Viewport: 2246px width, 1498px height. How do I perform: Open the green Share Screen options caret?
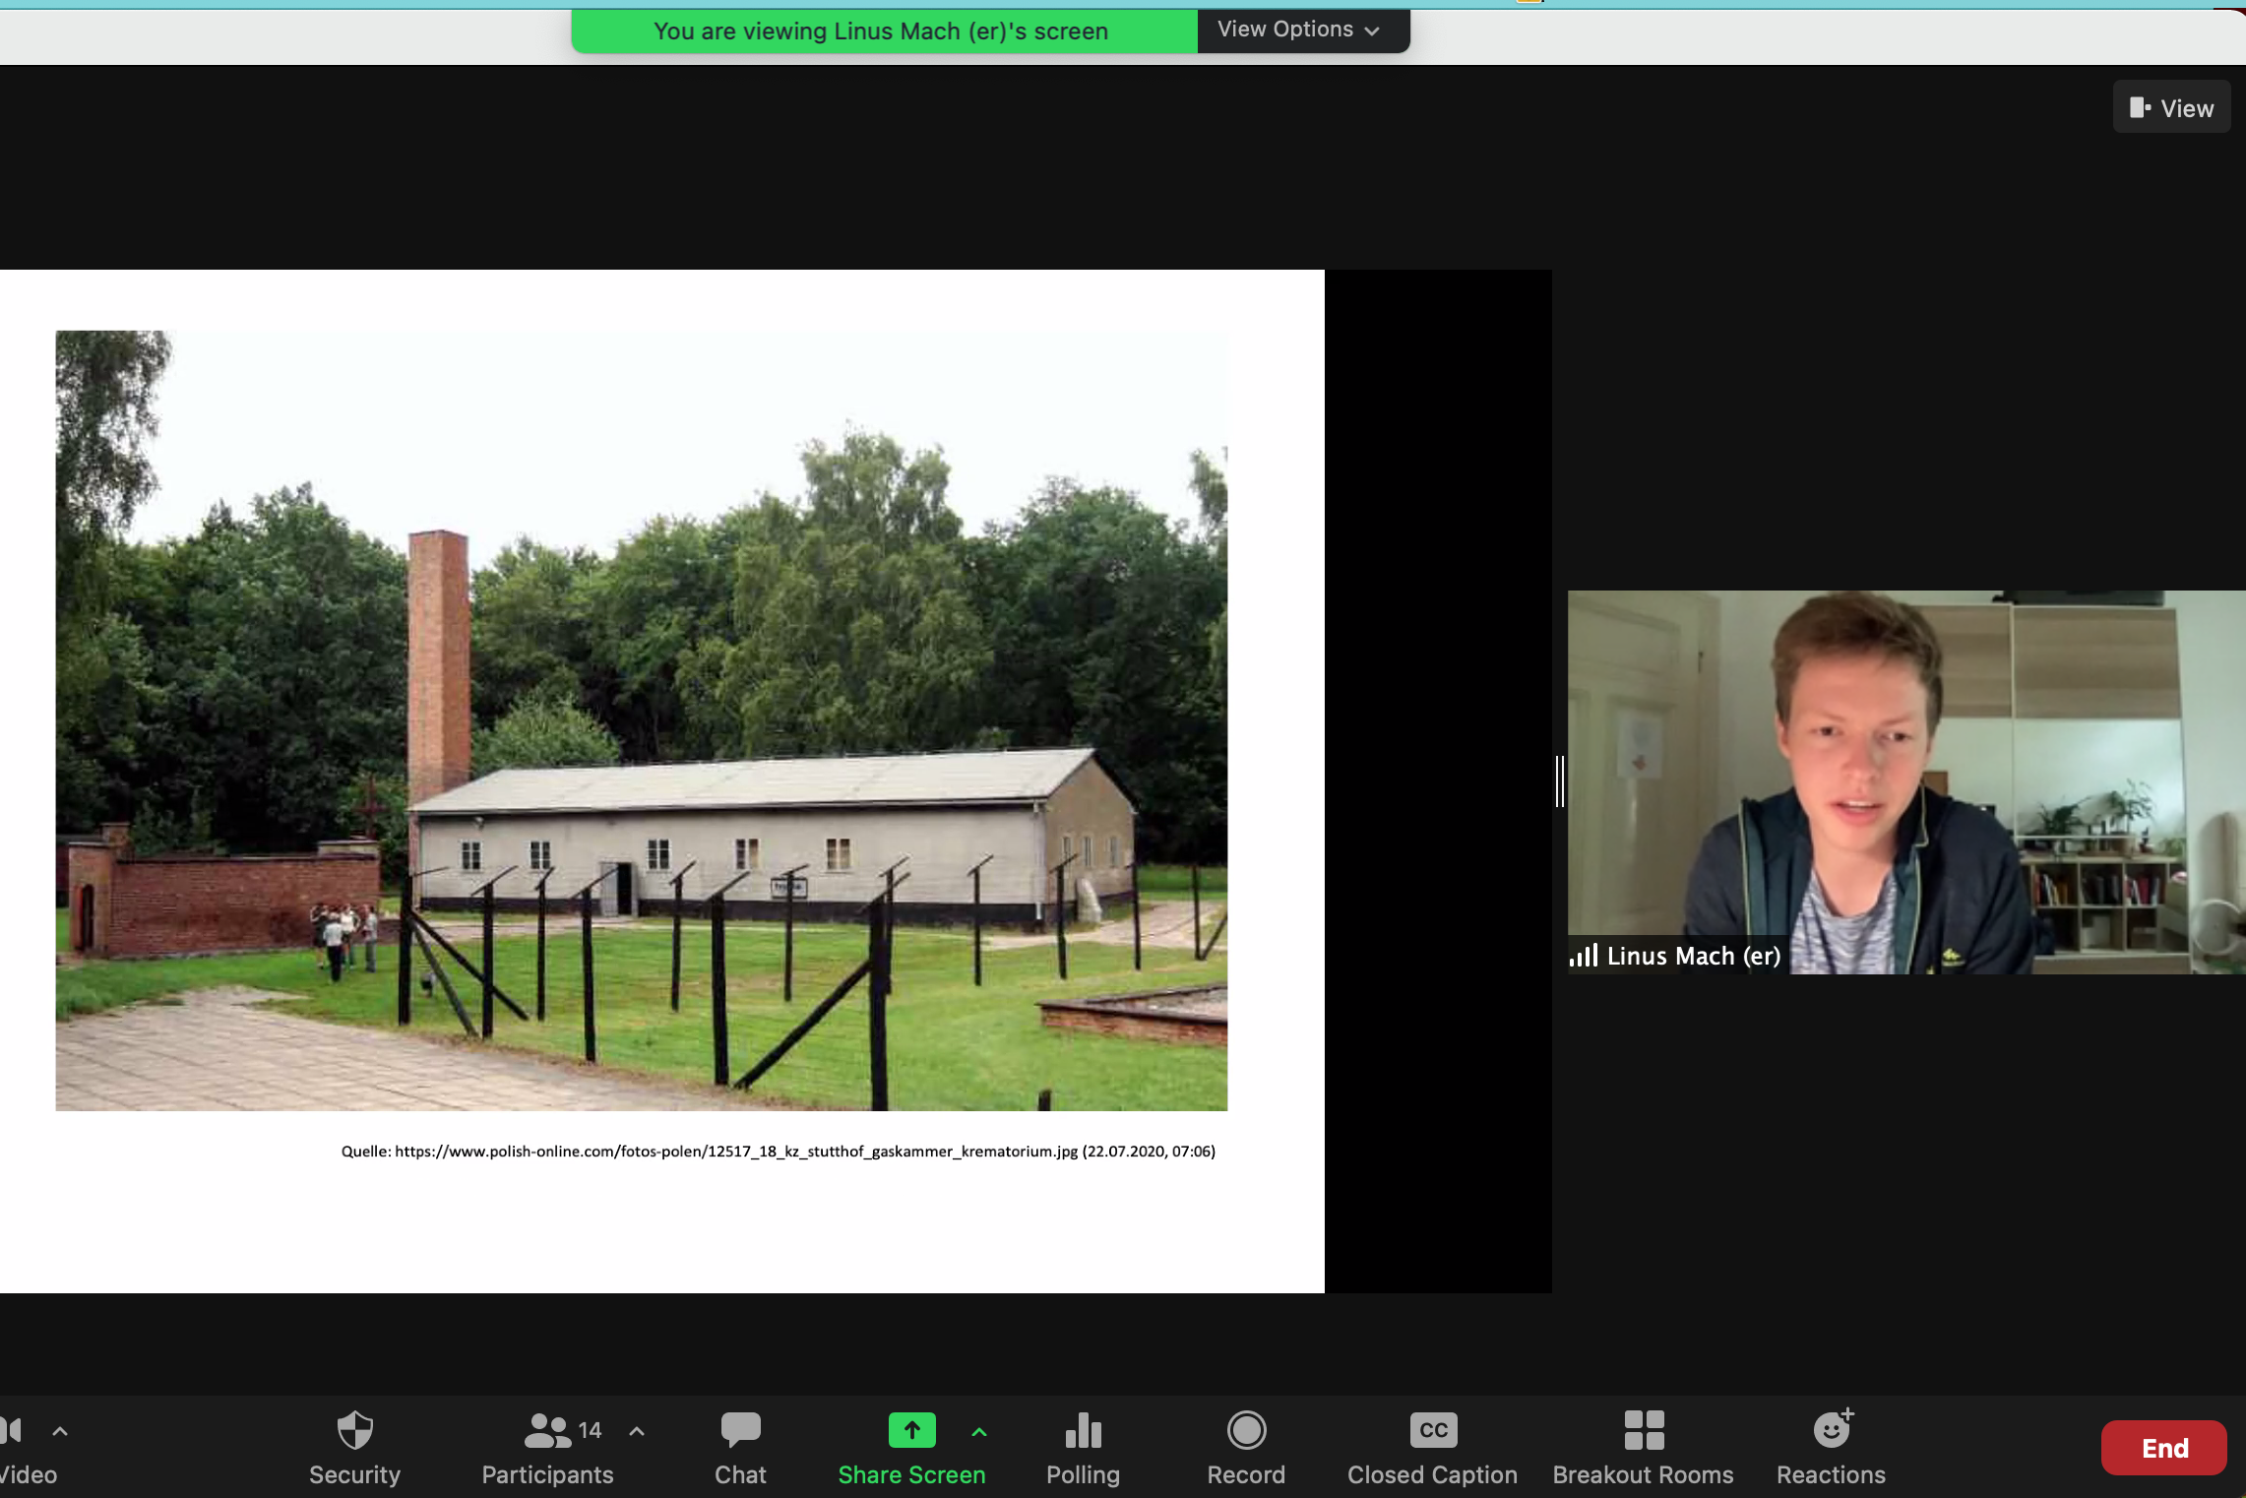978,1431
